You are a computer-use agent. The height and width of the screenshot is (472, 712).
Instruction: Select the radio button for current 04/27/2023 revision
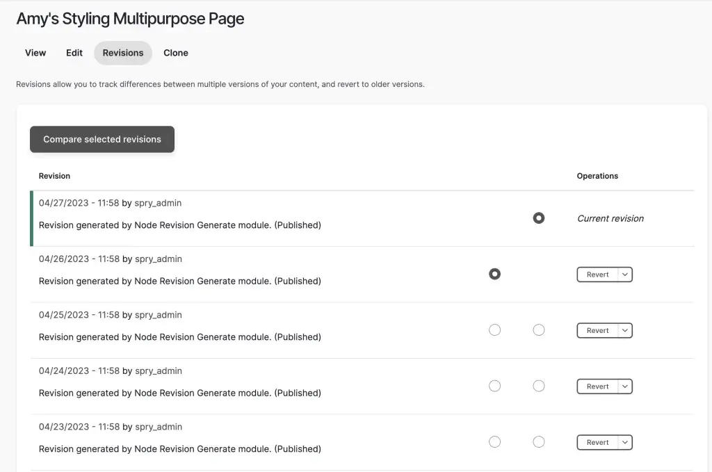tap(538, 218)
